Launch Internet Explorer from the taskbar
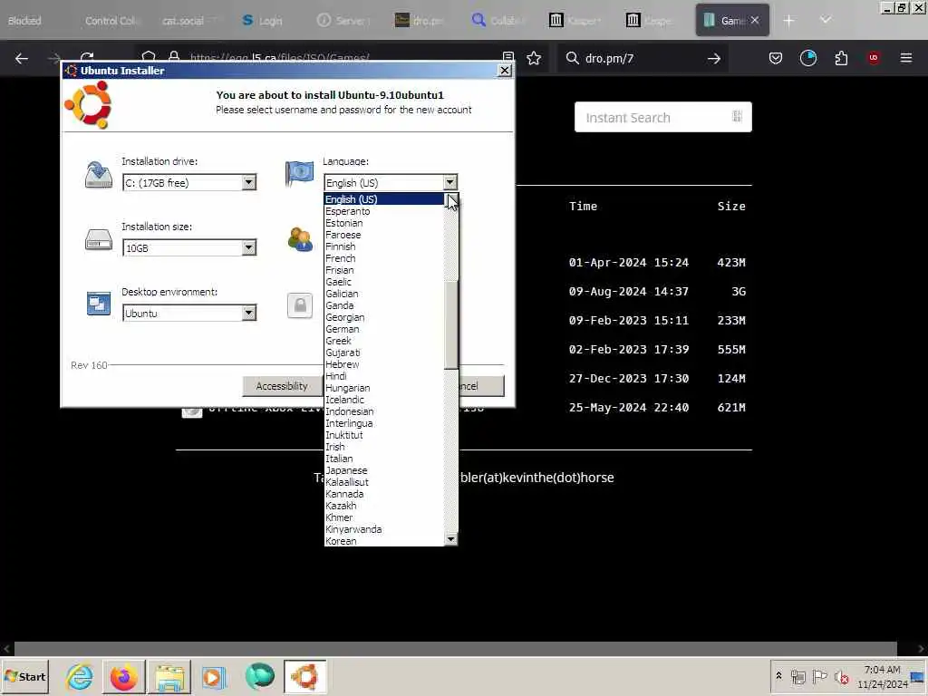Image resolution: width=928 pixels, height=696 pixels. 80,676
